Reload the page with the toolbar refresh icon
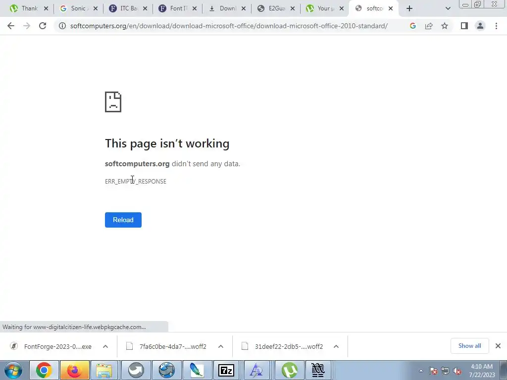The width and height of the screenshot is (507, 380). 43,26
